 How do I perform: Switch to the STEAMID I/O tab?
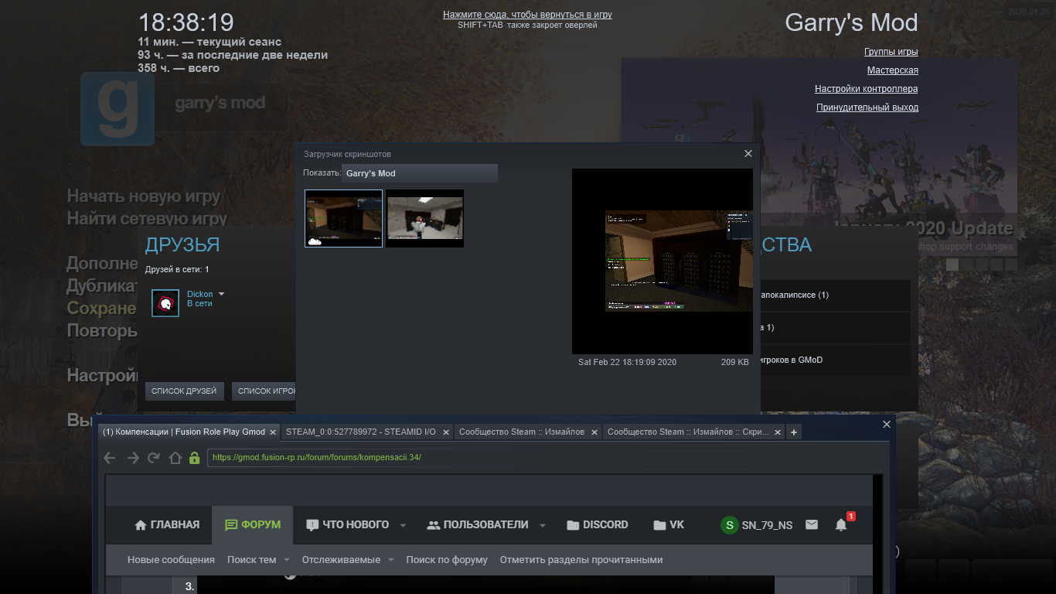360,432
